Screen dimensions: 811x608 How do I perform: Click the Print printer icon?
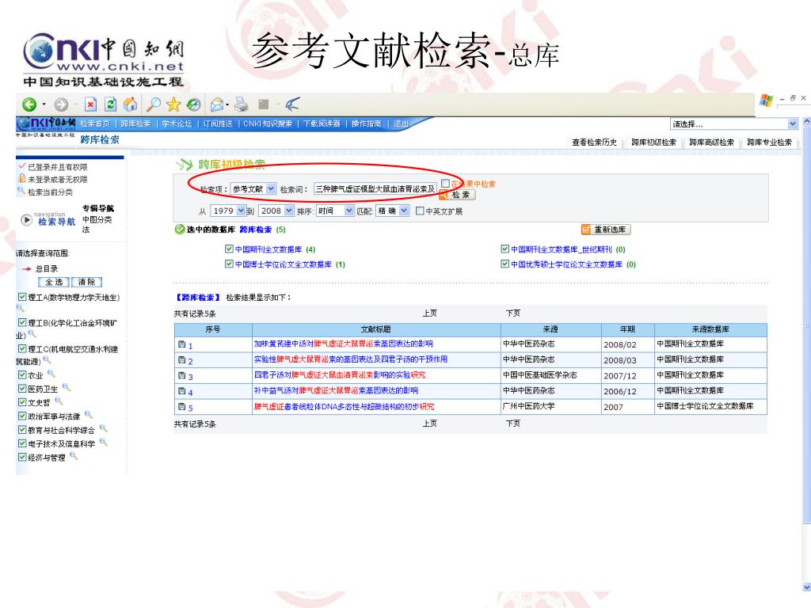(x=241, y=104)
